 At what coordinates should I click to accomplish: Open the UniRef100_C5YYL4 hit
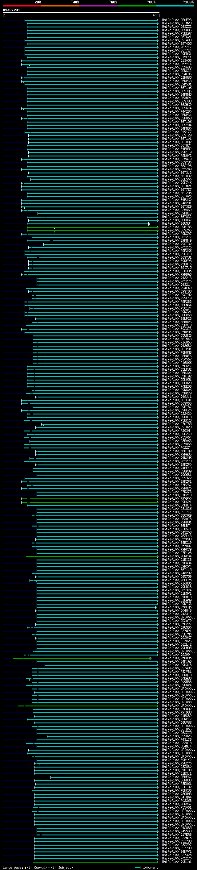click(x=176, y=64)
